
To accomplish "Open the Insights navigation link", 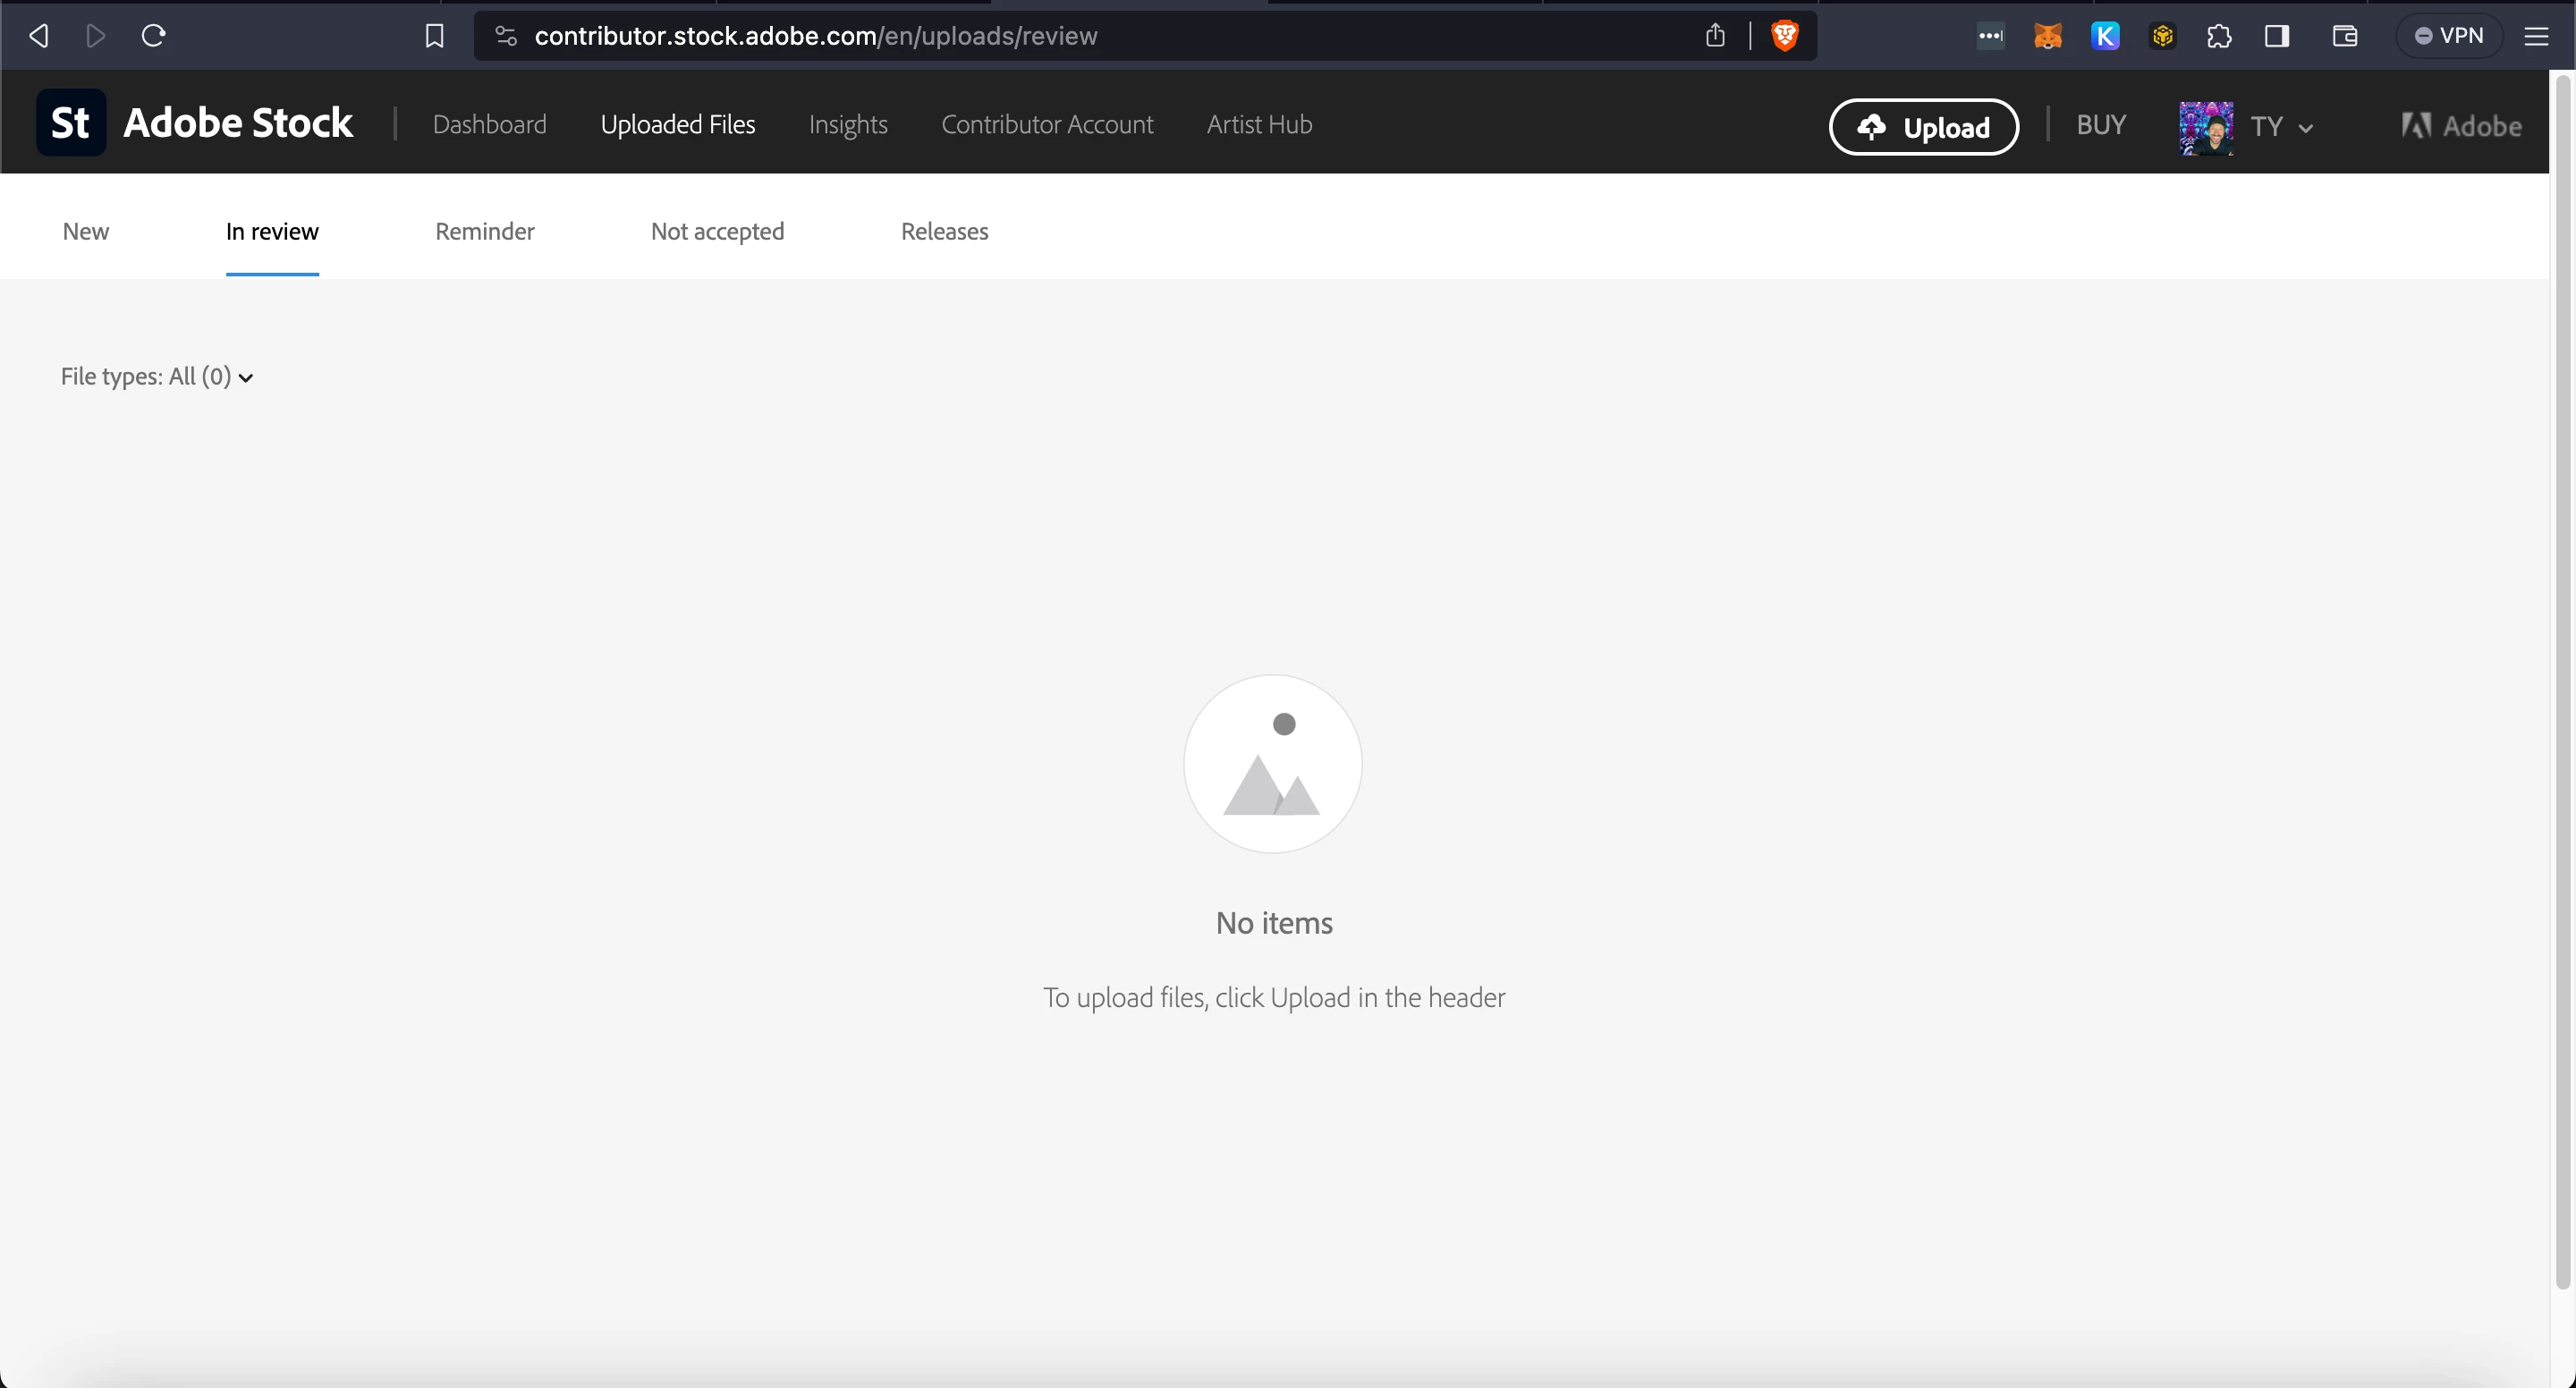I will [x=847, y=125].
